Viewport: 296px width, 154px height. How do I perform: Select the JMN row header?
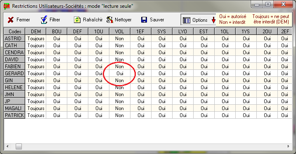point(14,94)
